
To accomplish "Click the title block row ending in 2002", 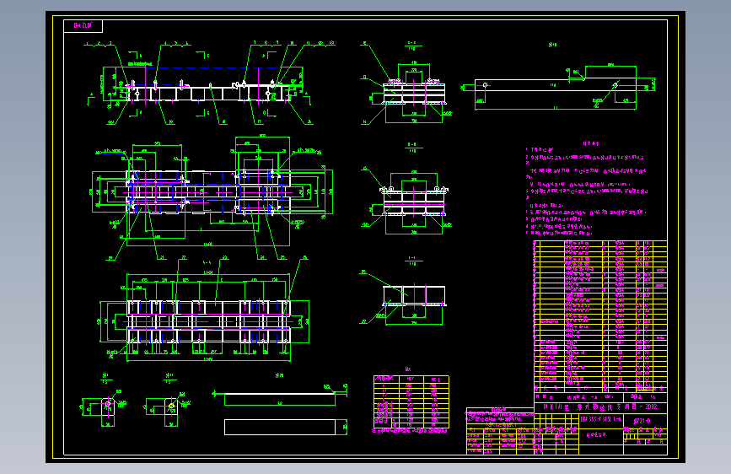I will point(600,407).
